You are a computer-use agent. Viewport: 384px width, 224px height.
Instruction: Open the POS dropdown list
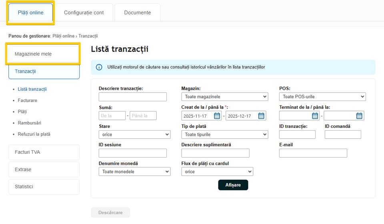click(x=322, y=97)
